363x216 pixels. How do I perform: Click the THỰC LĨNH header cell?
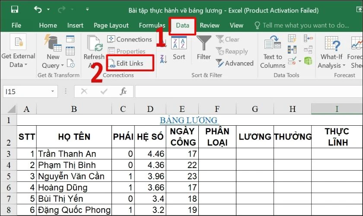click(337, 137)
